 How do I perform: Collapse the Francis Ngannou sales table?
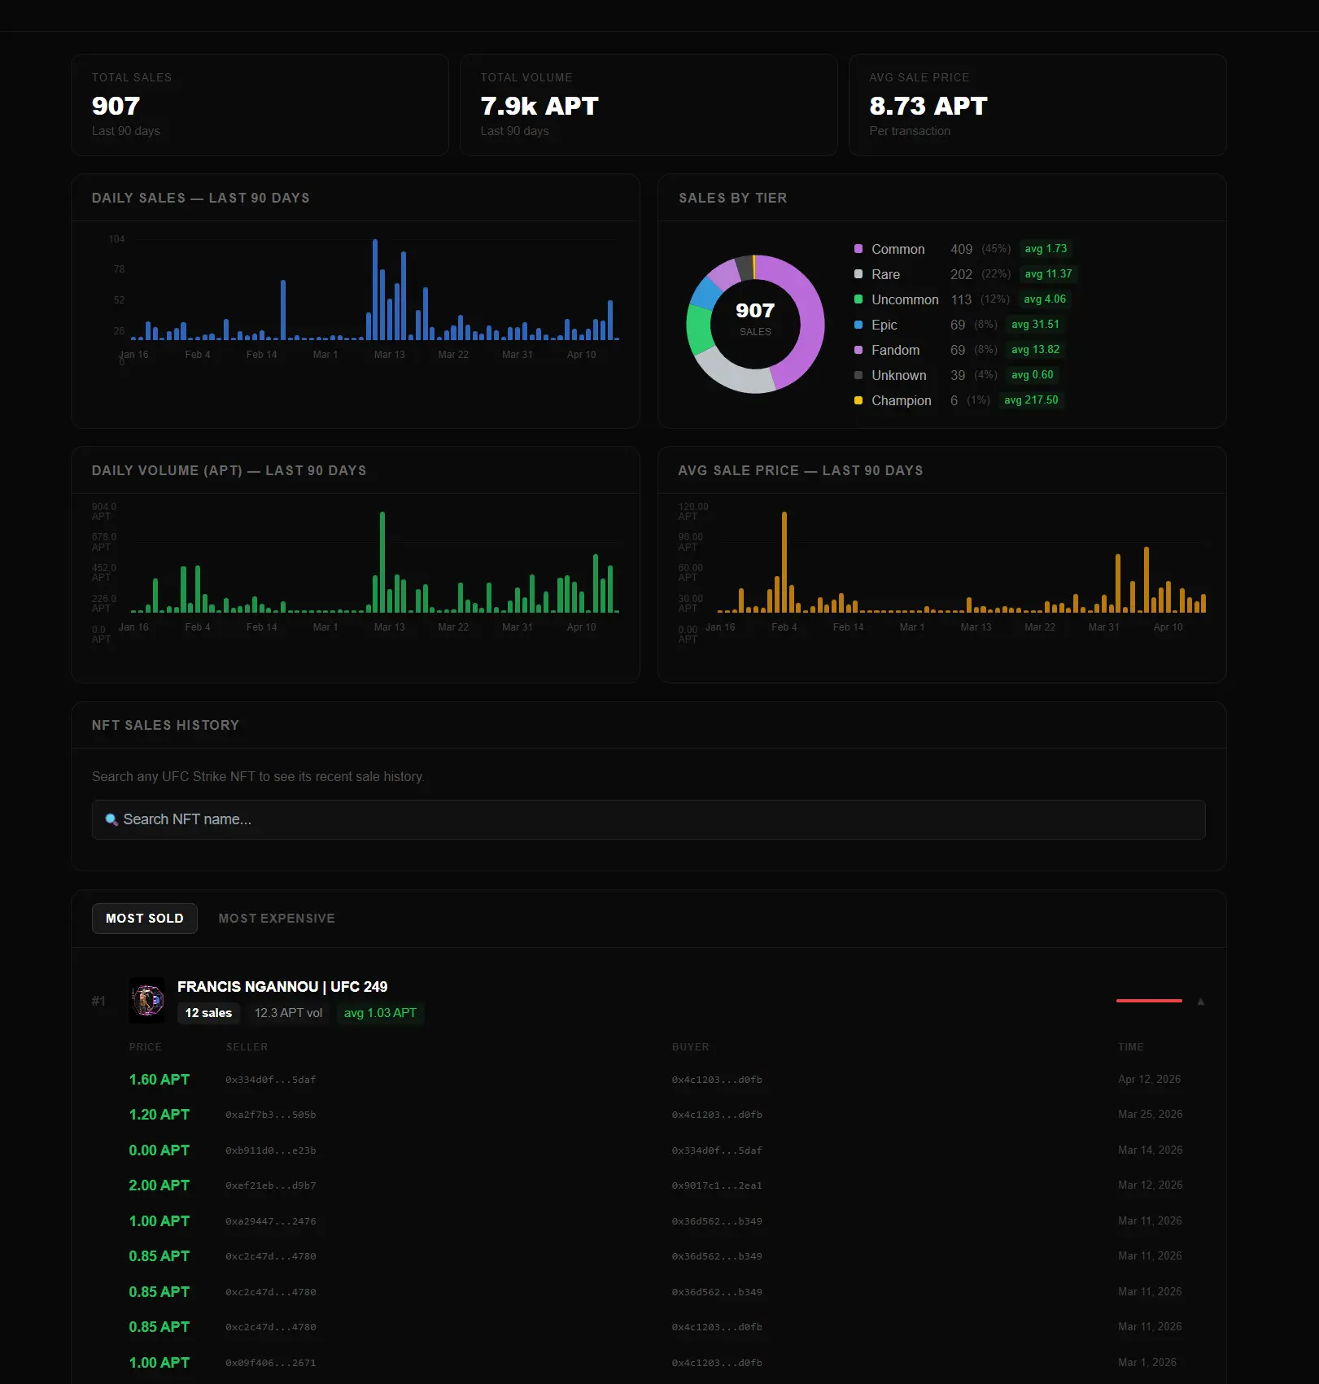(1200, 1001)
